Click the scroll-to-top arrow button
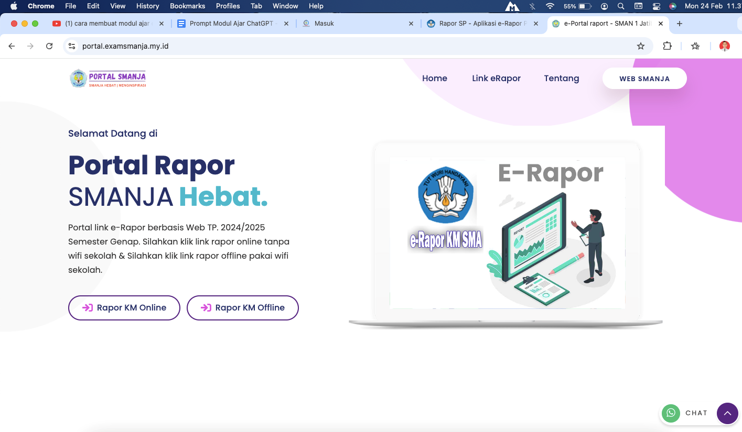The image size is (742, 432). click(727, 413)
